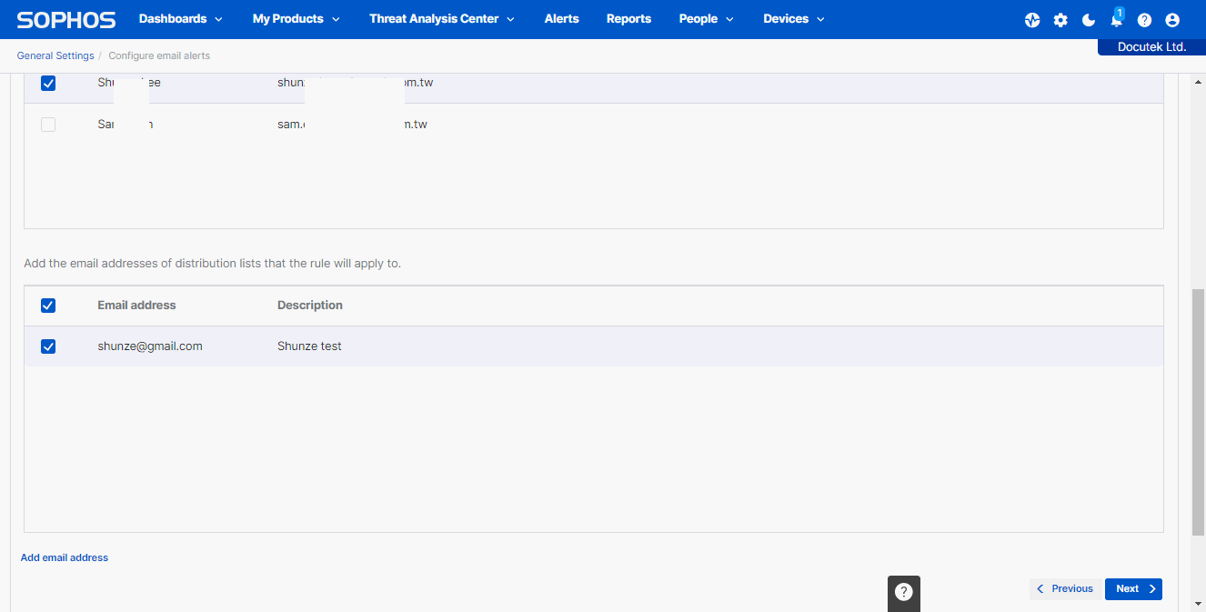Click Add email address link
Viewport: 1206px width, 612px height.
click(x=65, y=557)
